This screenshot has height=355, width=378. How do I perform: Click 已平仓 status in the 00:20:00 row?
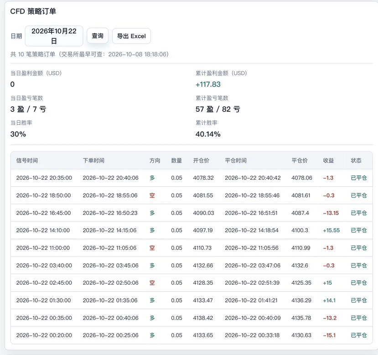pyautogui.click(x=359, y=335)
